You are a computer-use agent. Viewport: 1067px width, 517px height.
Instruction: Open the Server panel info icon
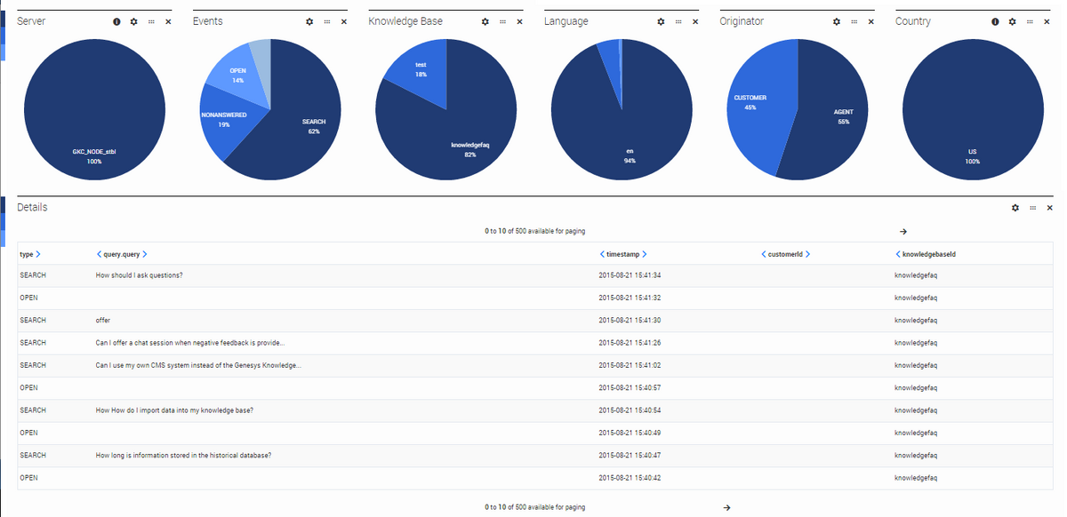(x=116, y=21)
